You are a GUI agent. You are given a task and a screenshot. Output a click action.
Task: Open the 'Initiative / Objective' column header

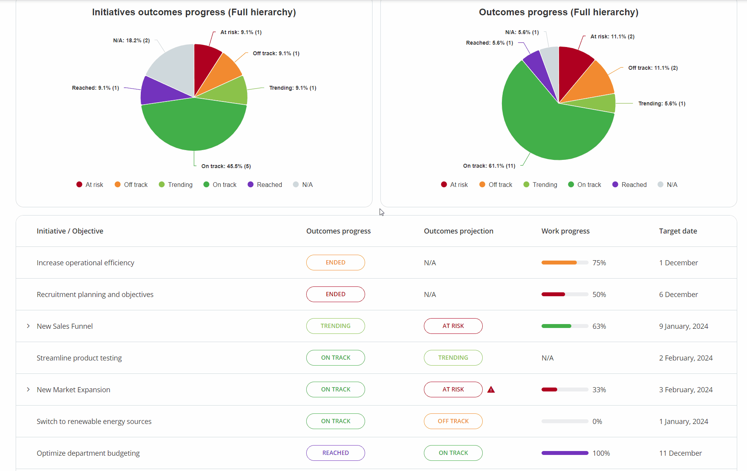point(70,231)
